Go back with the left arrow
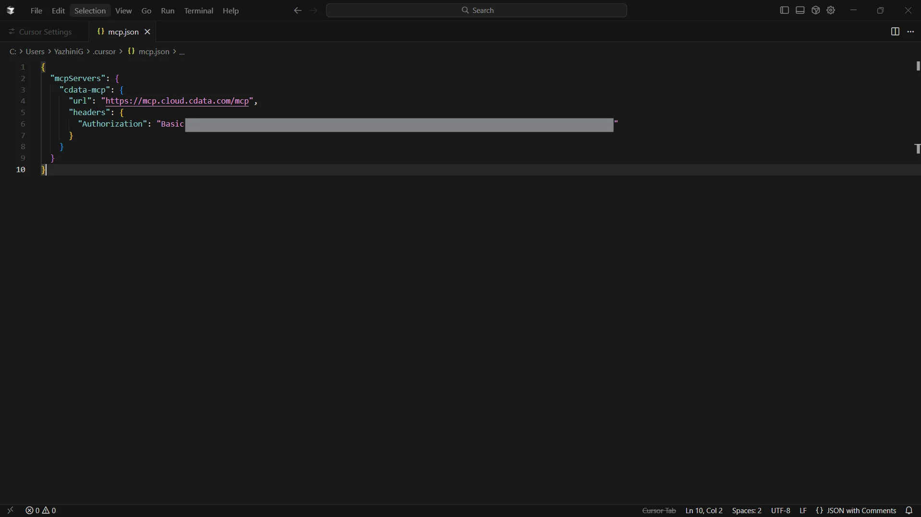The height and width of the screenshot is (517, 921). (x=298, y=11)
